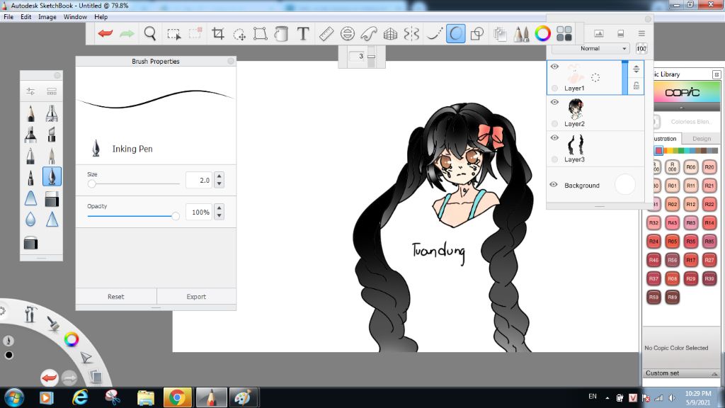Open the Layer Editor toggle icon
This screenshot has width=725, height=408.
(500, 34)
